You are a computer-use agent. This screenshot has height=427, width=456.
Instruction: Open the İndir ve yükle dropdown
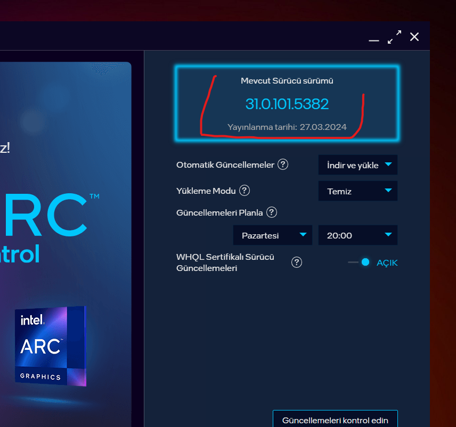click(358, 165)
